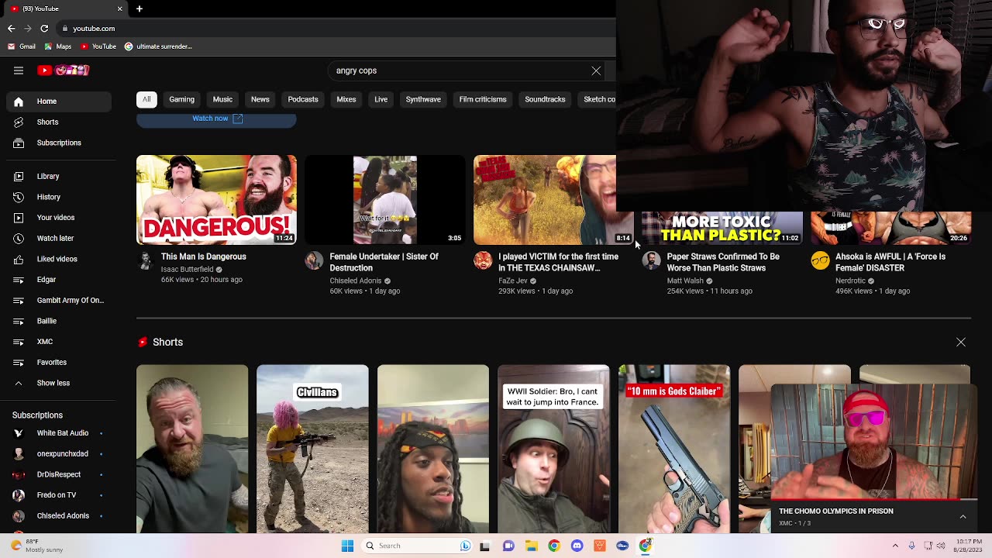Open the Maps bookmark

[x=58, y=46]
